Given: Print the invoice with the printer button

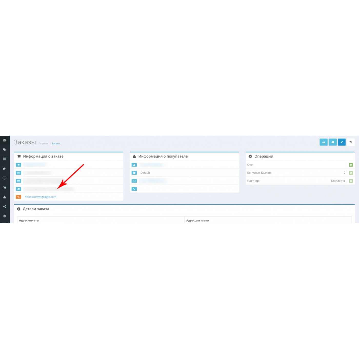Looking at the screenshot, I should [x=324, y=142].
